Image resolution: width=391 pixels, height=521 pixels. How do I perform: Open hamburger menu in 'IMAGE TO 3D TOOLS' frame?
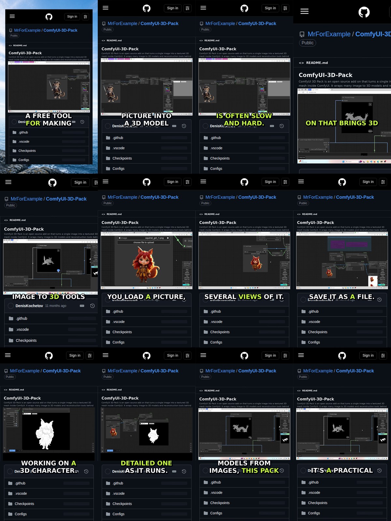(x=8, y=182)
